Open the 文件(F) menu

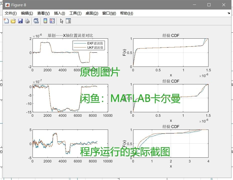11,13
